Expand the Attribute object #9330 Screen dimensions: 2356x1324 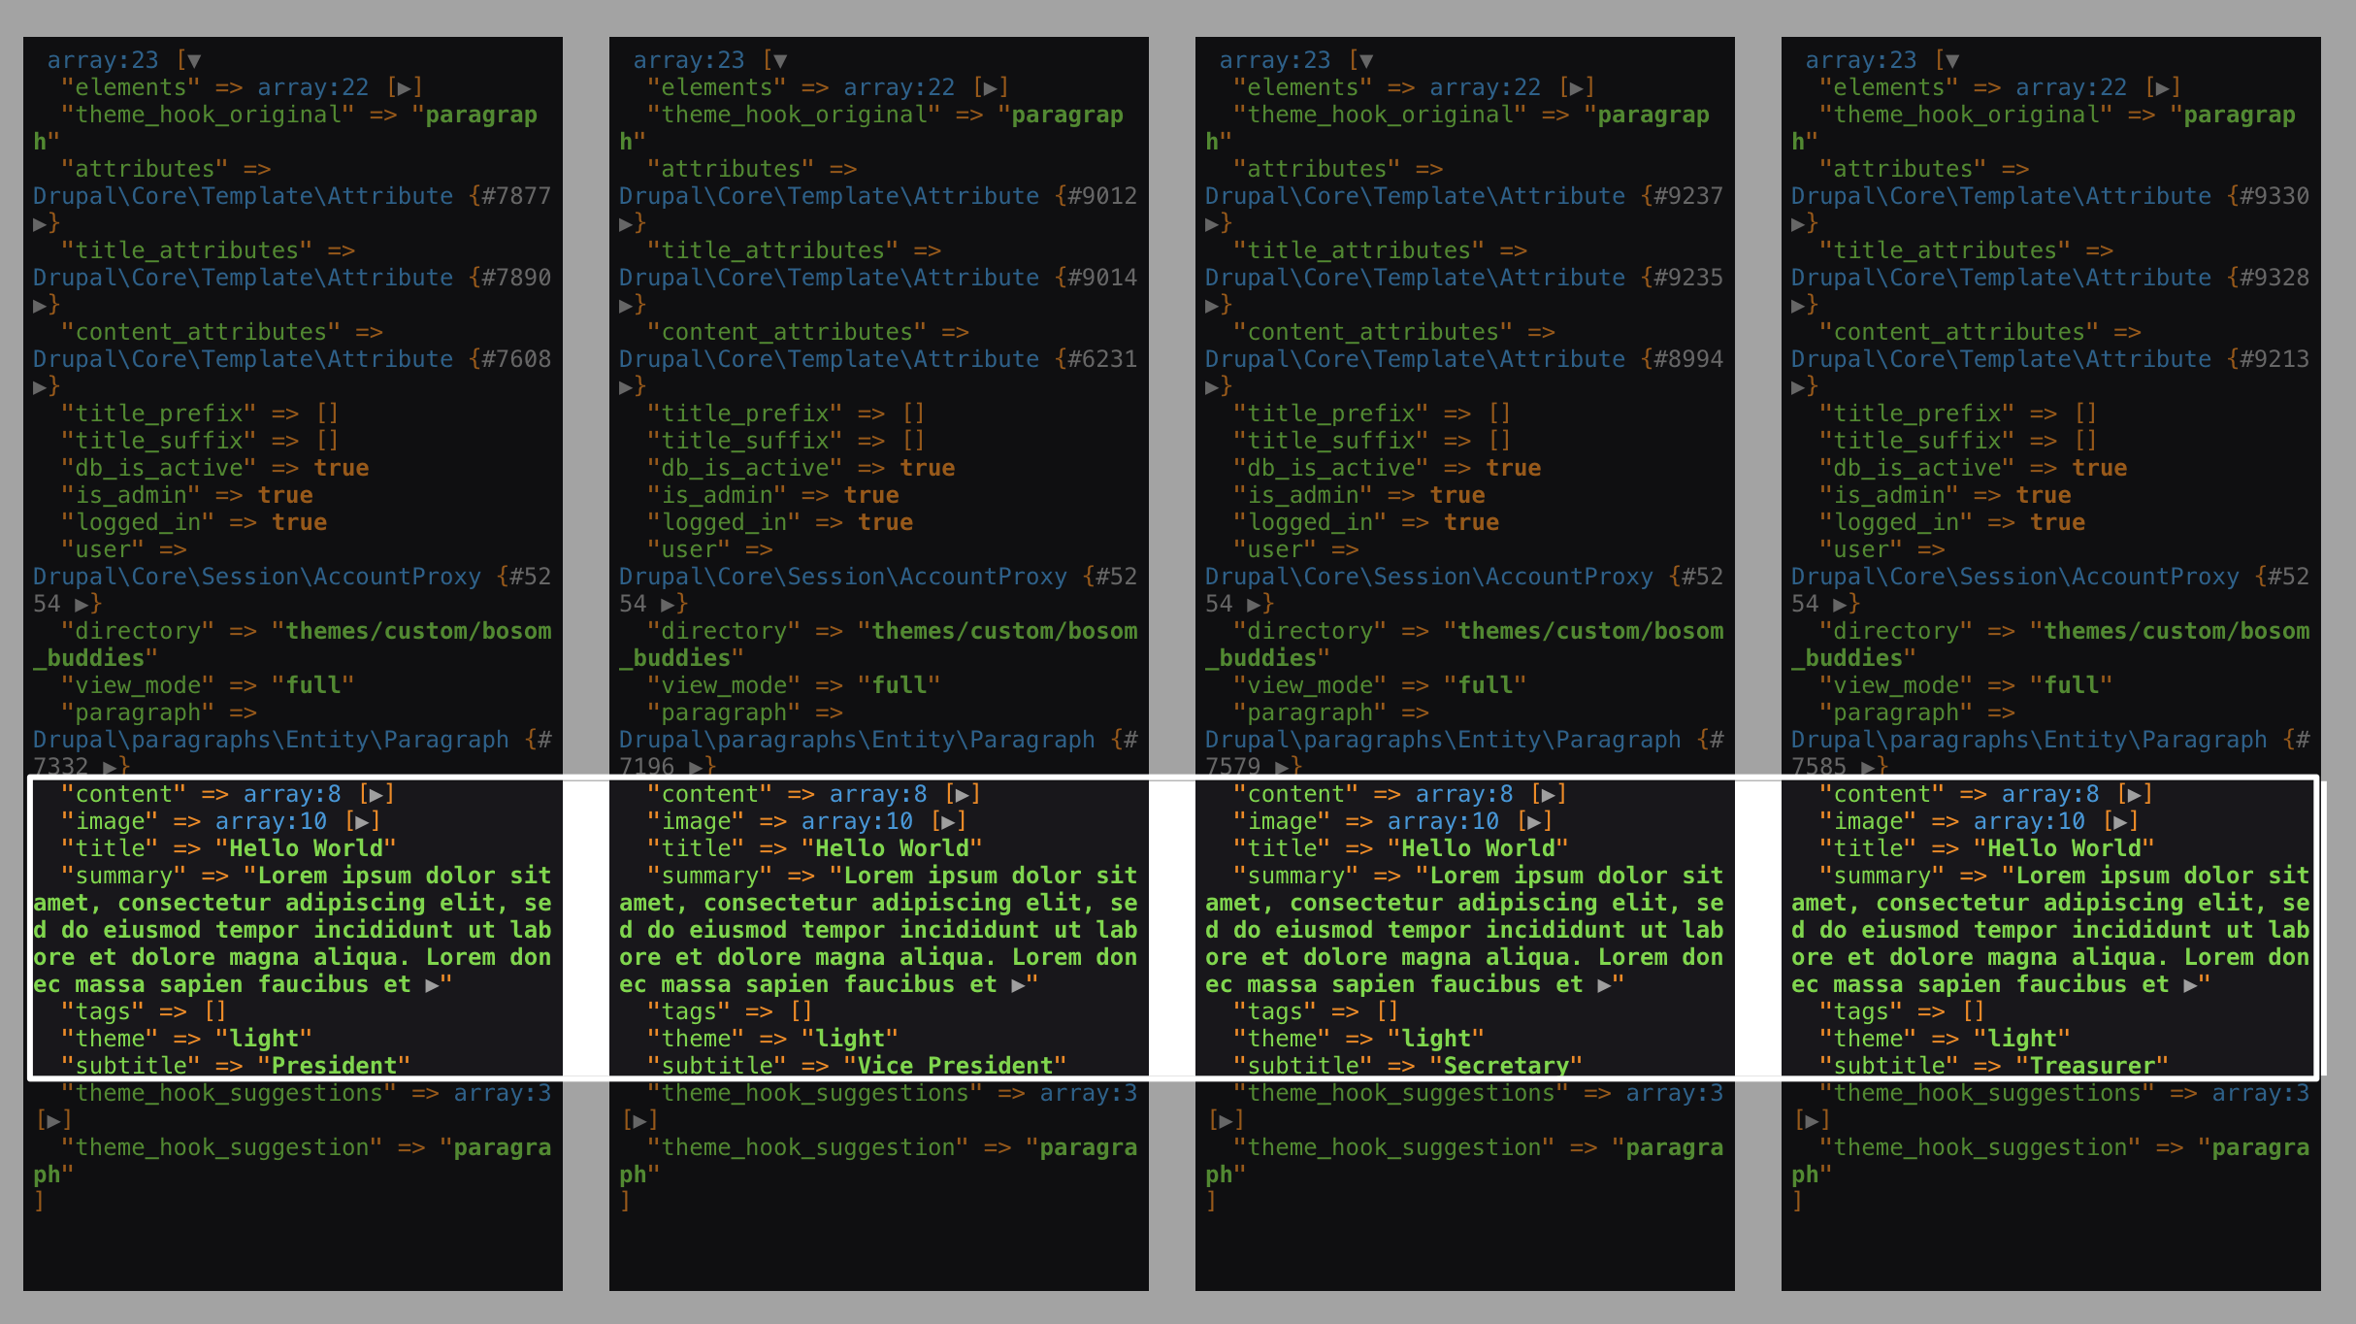[x=1798, y=223]
